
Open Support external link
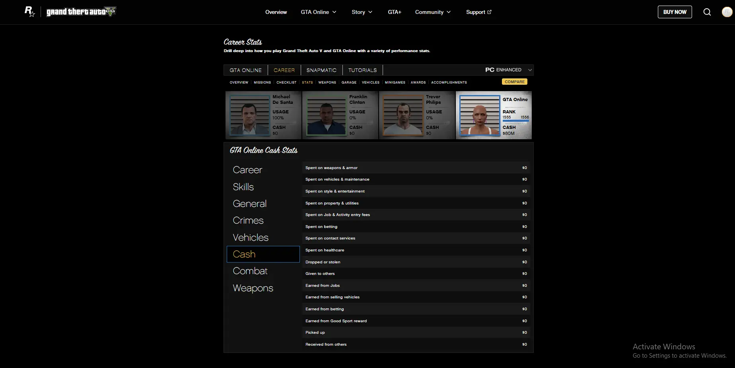click(x=478, y=12)
